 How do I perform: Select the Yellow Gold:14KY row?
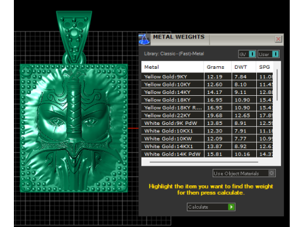[x=207, y=92]
